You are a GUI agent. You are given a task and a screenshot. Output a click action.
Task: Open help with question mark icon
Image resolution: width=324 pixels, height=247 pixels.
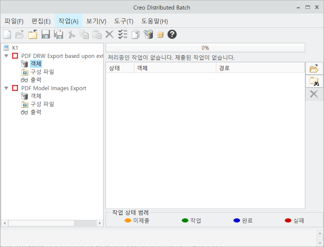[x=172, y=34]
